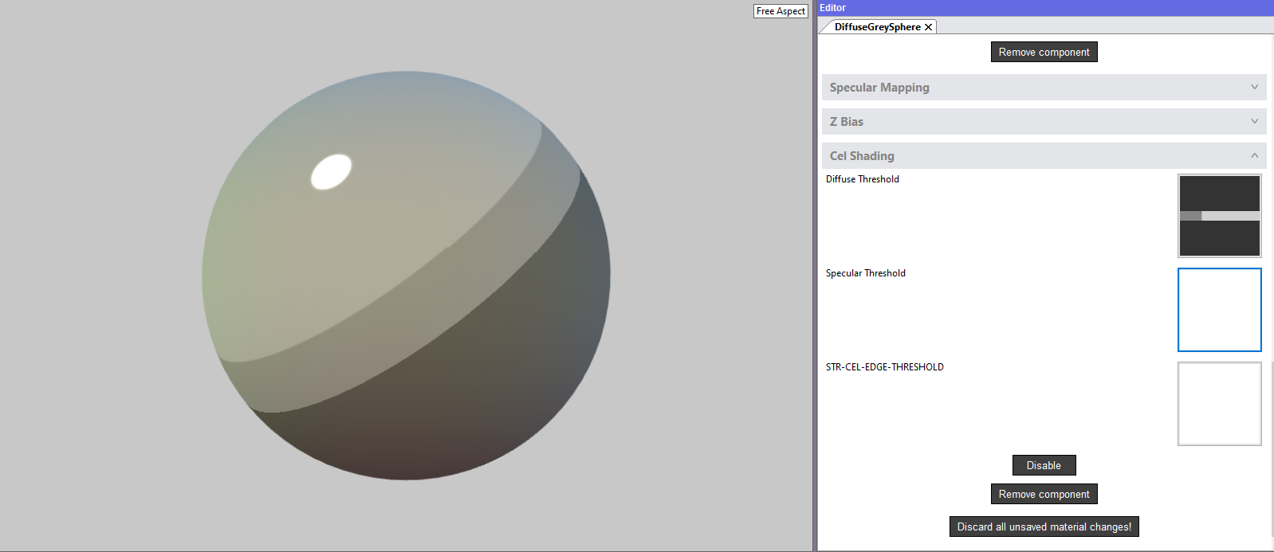The height and width of the screenshot is (552, 1274).
Task: Expand the Z Bias chevron
Action: (1254, 122)
